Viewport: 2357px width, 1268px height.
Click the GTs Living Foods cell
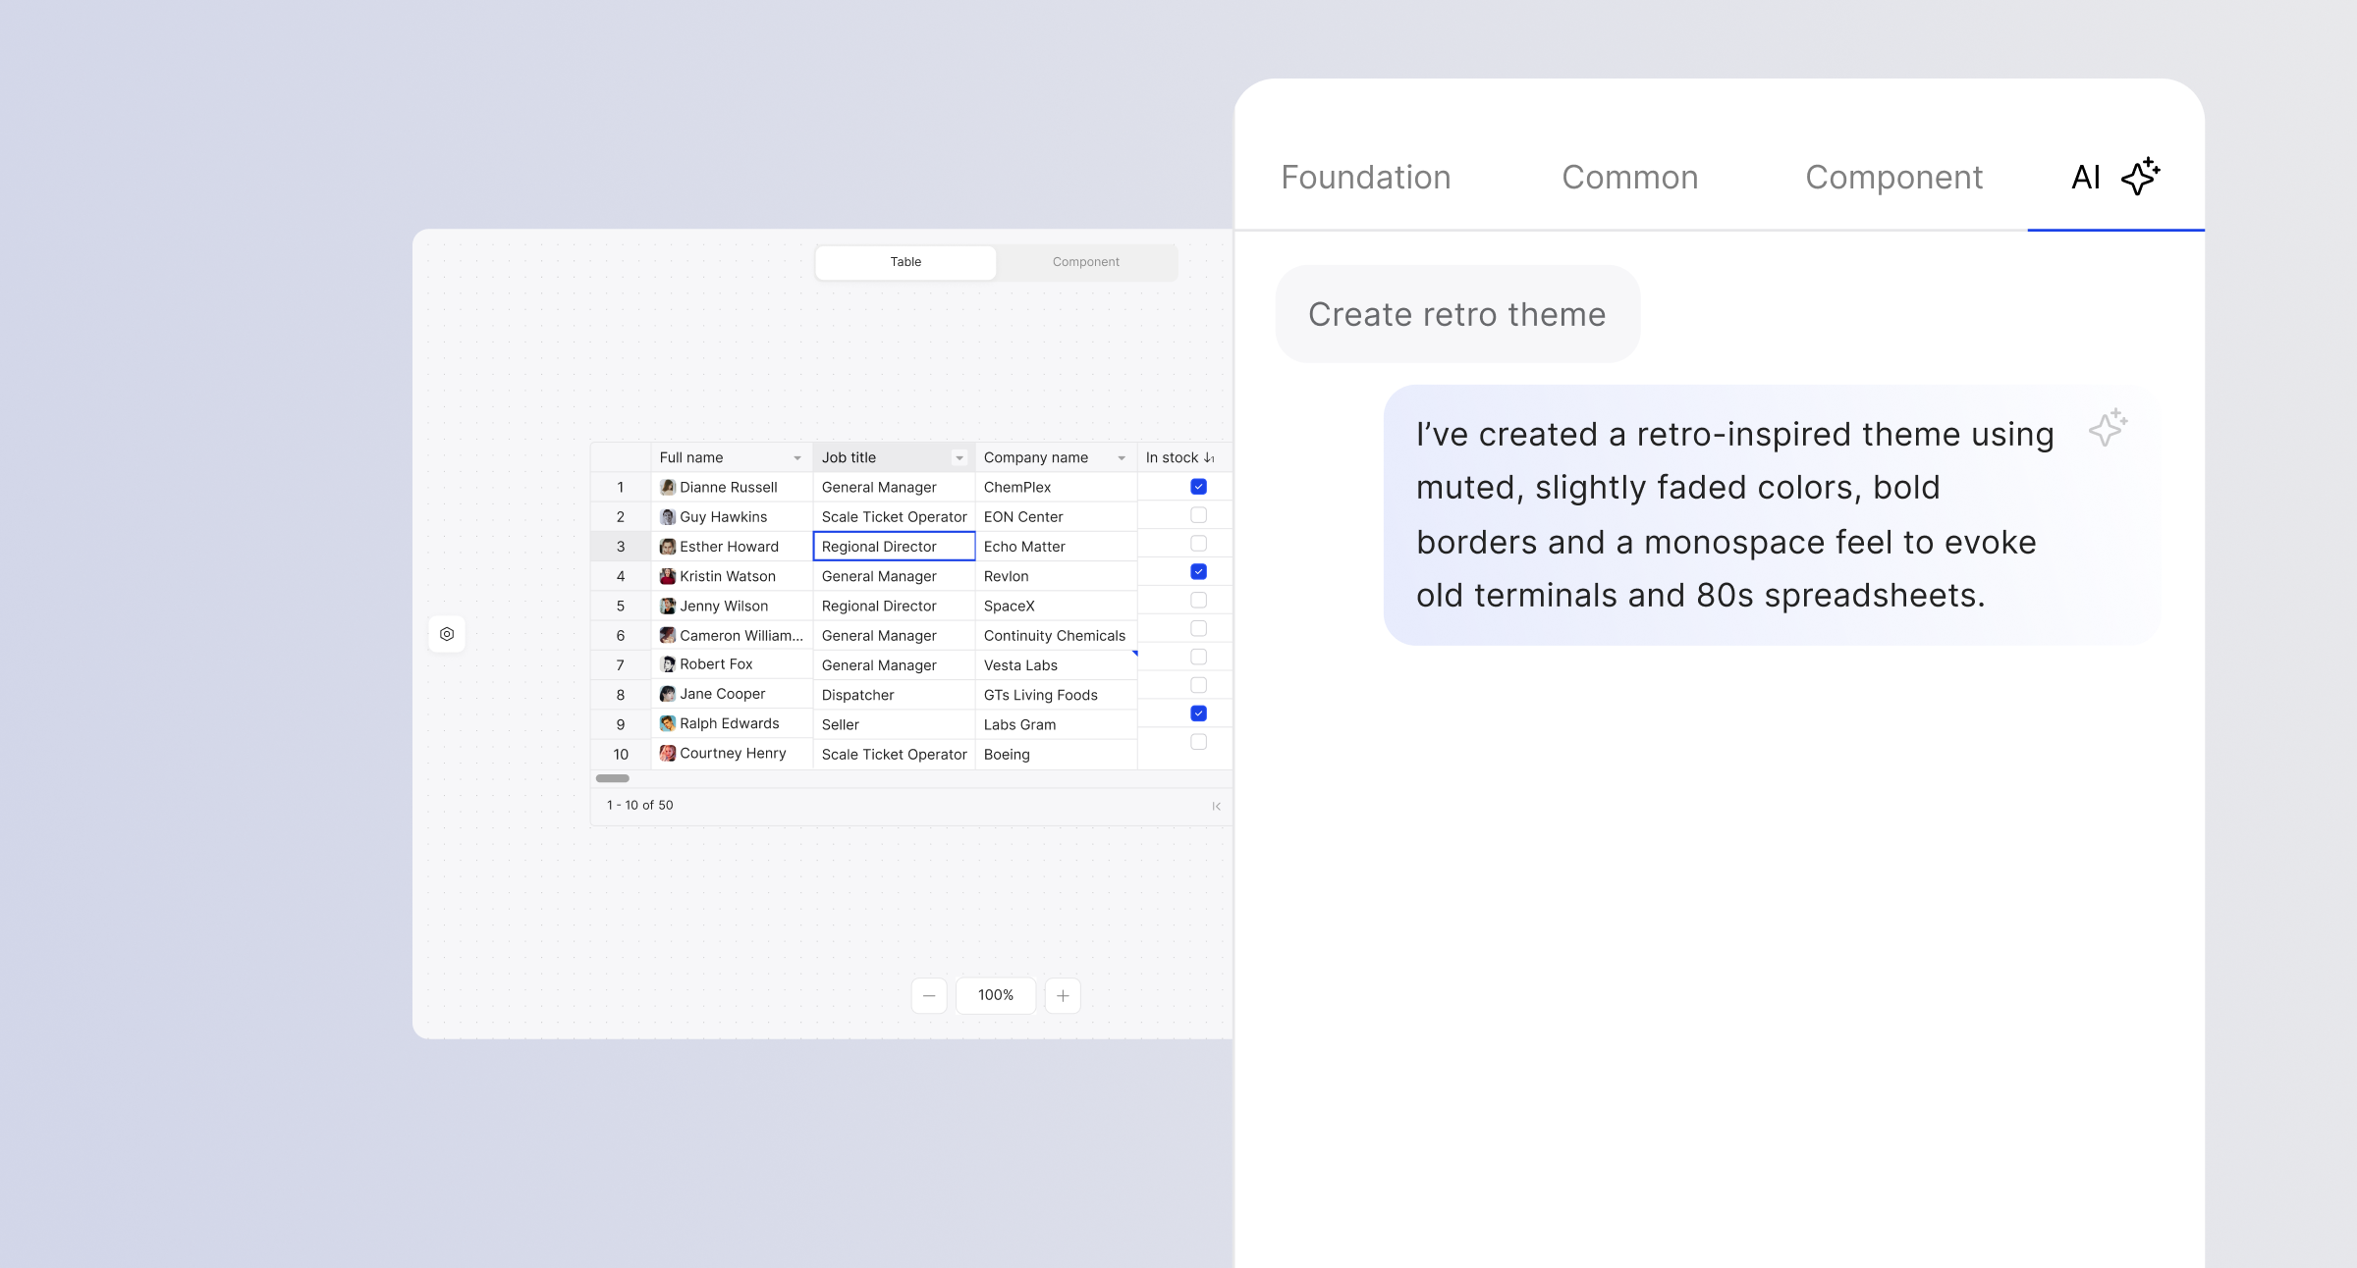coord(1056,695)
